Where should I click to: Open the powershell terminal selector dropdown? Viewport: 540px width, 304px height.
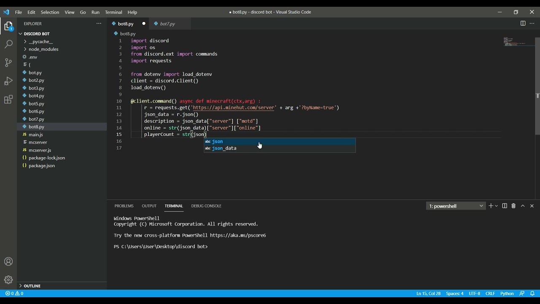(x=456, y=206)
